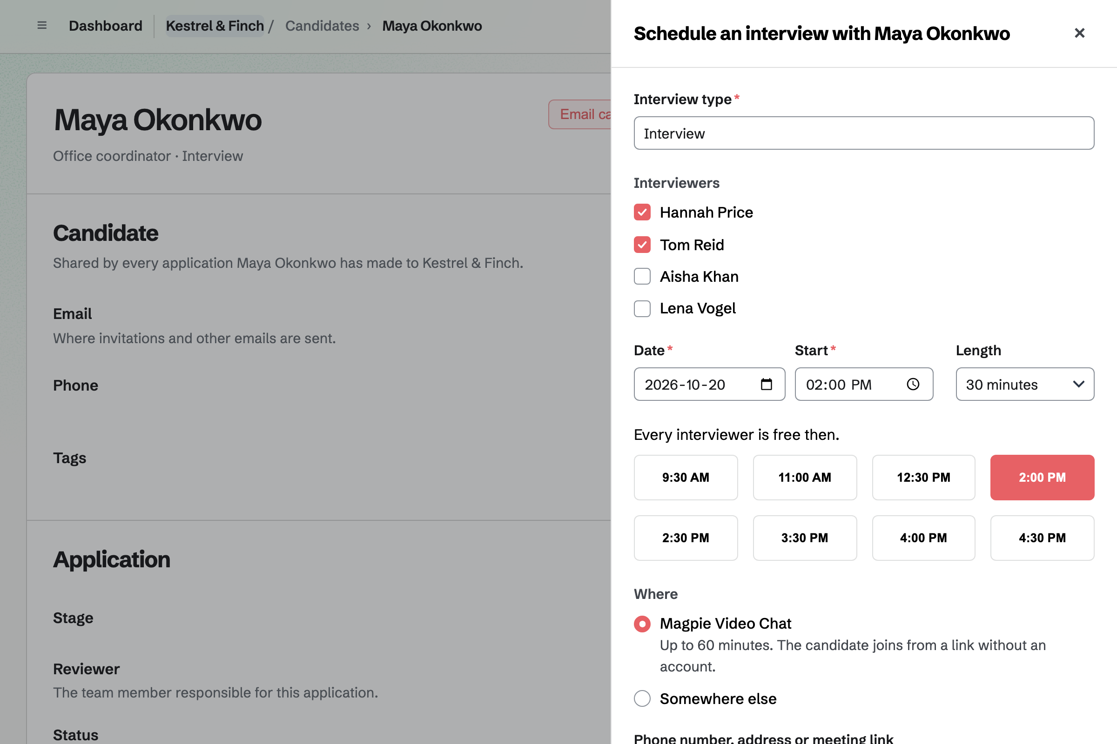
Task: Click the Interviewers section label
Action: (x=676, y=183)
